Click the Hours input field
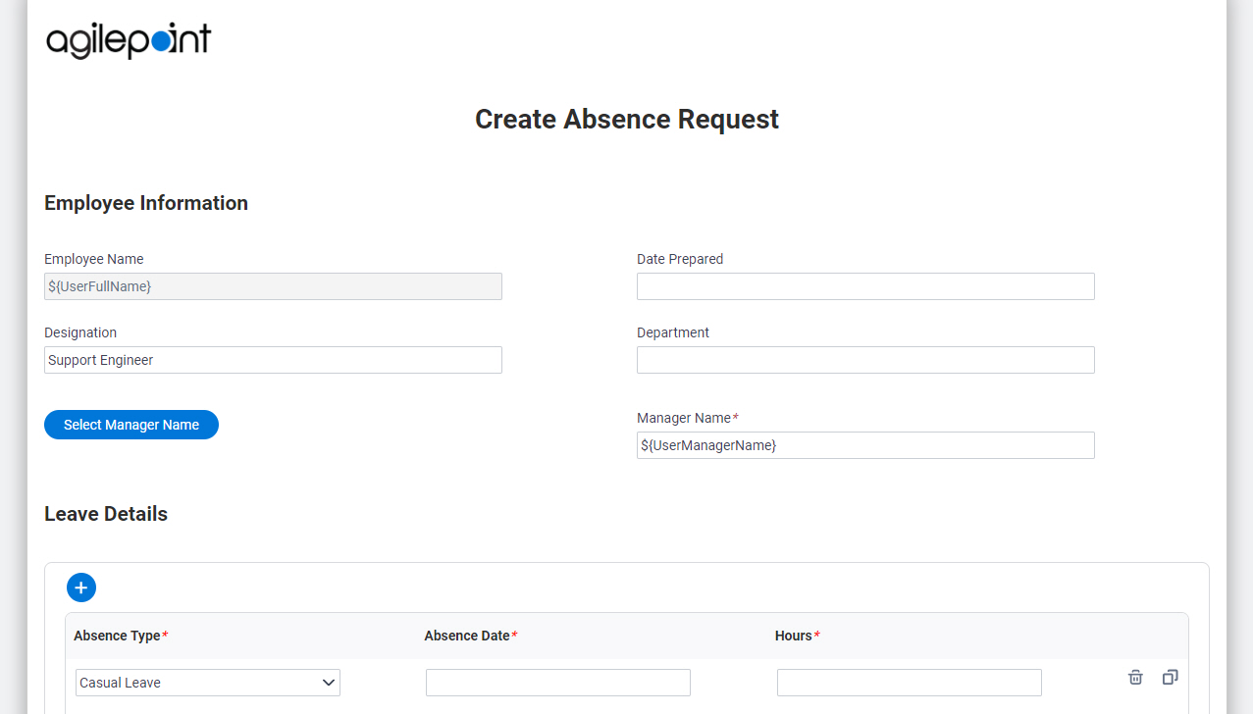Viewport: 1253px width, 714px height. (x=910, y=683)
